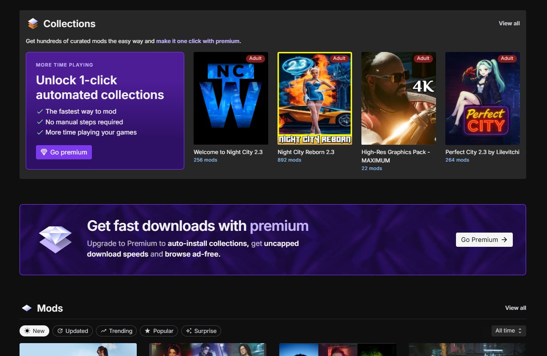Viewport: 547px width, 356px height.
Task: Click the sparkle icon on the Surprise filter
Action: 189,331
